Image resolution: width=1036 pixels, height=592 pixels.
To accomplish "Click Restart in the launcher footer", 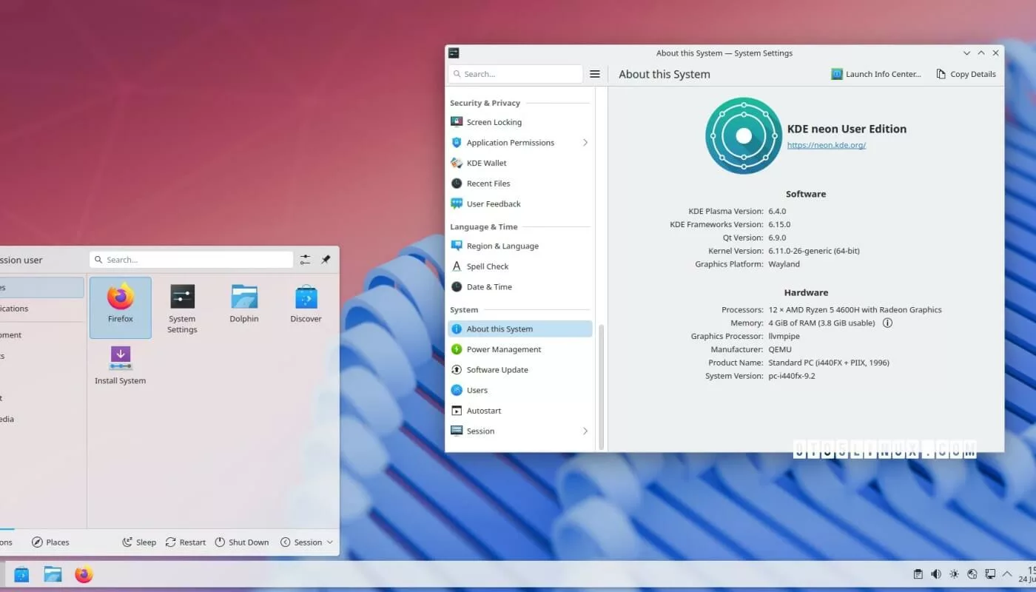I will click(186, 542).
